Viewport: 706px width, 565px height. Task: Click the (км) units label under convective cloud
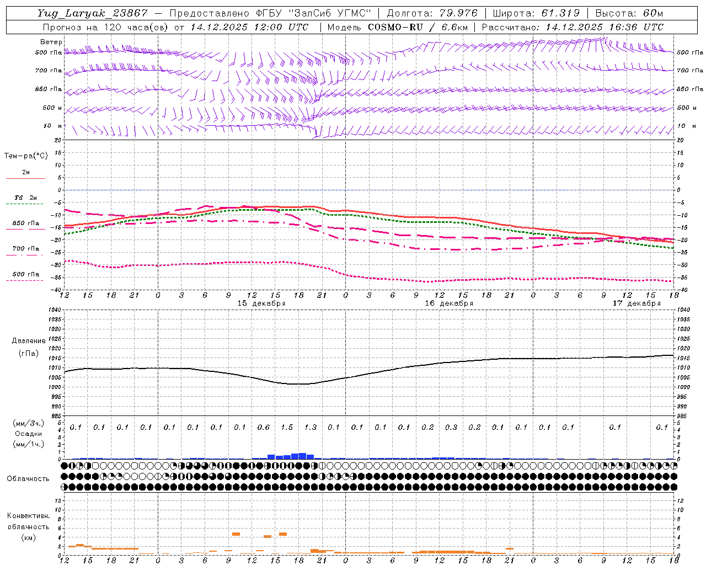coord(28,537)
